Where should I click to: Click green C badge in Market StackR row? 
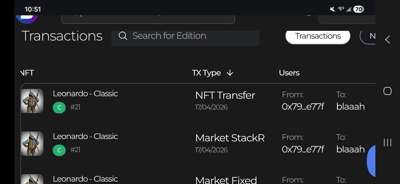[x=59, y=150]
